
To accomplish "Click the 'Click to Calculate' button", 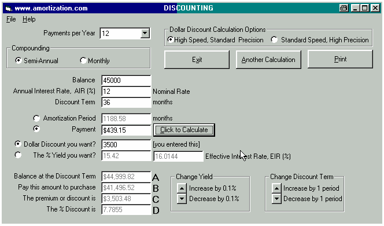I will click(x=184, y=130).
